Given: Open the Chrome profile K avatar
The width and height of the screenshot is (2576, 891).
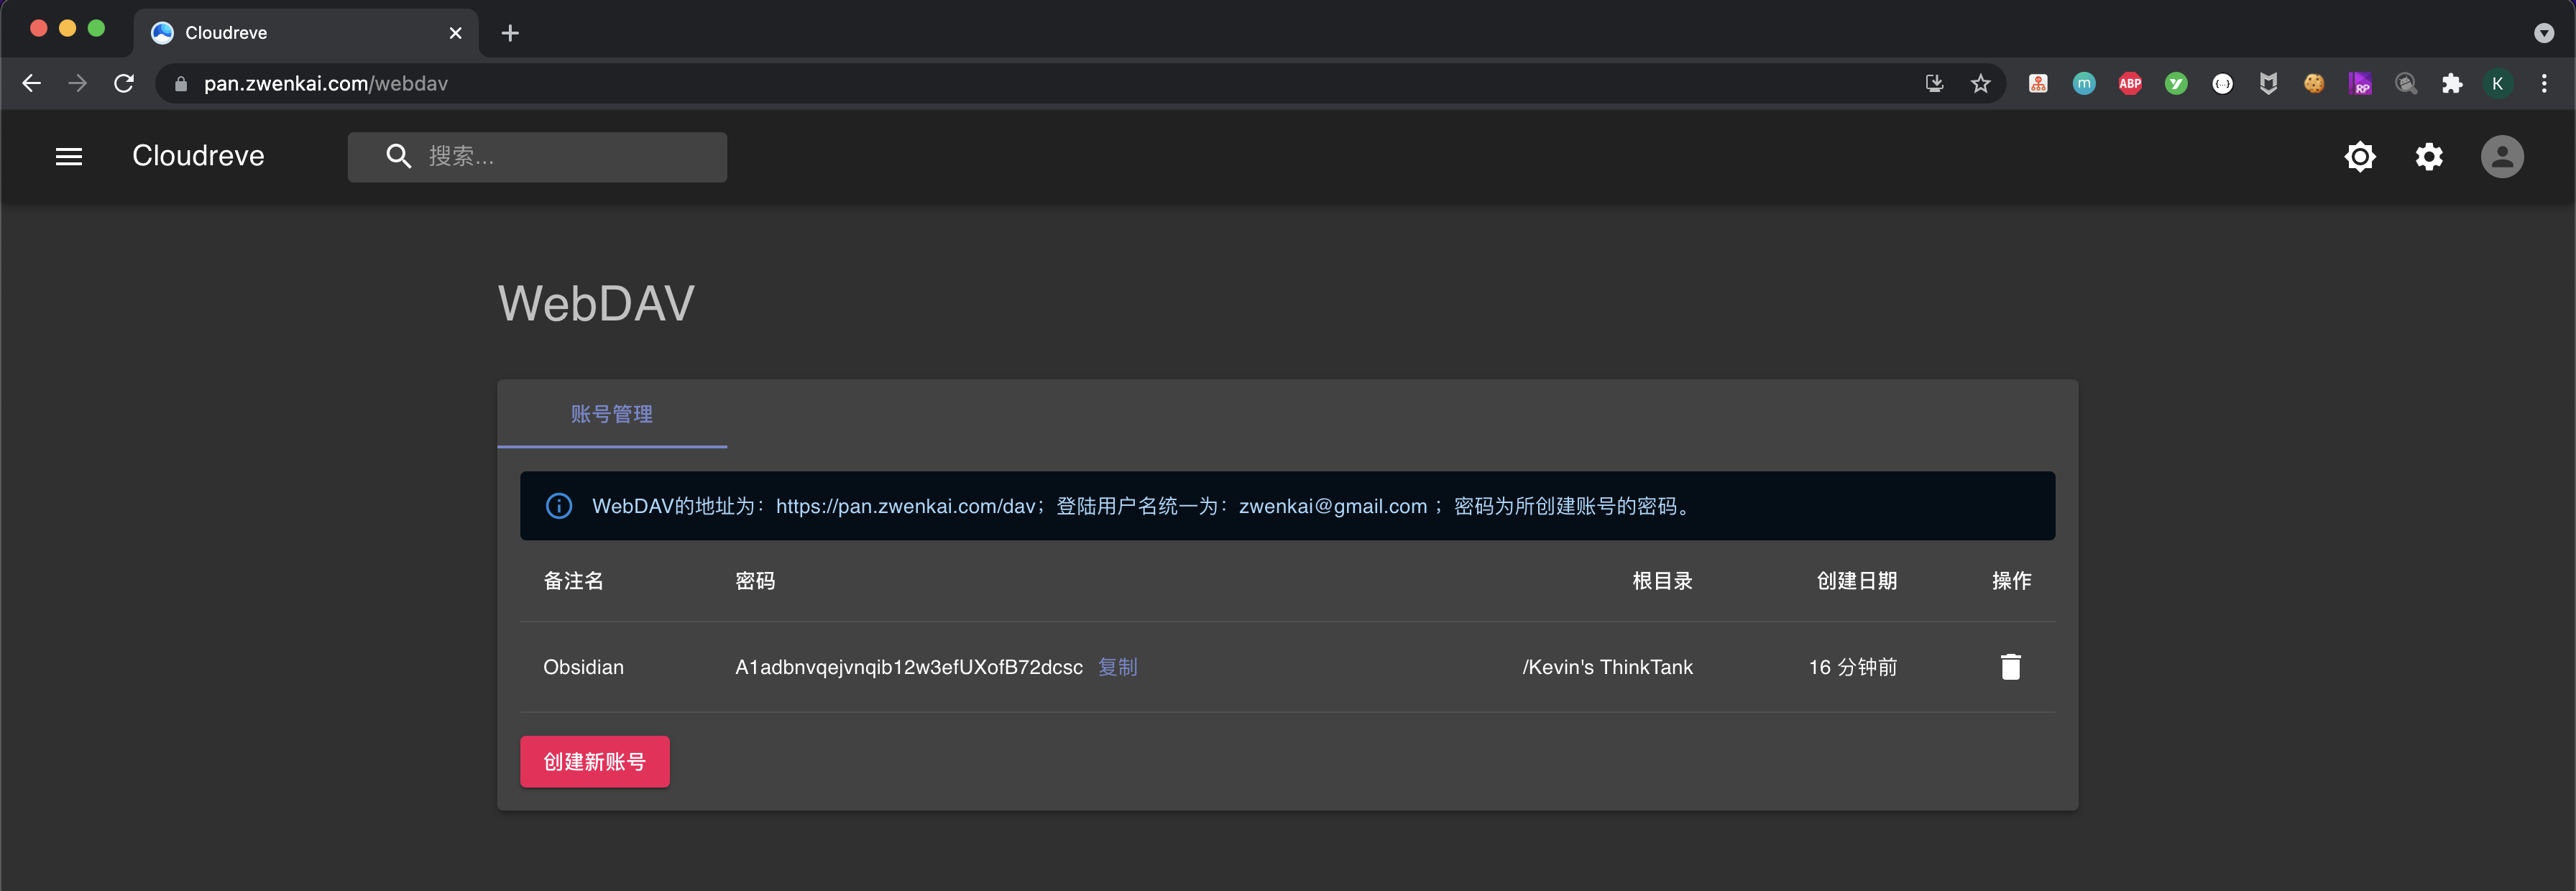Looking at the screenshot, I should coord(2497,84).
